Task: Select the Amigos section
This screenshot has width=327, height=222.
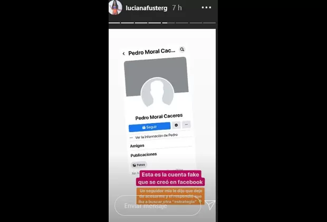Action: click(137, 146)
